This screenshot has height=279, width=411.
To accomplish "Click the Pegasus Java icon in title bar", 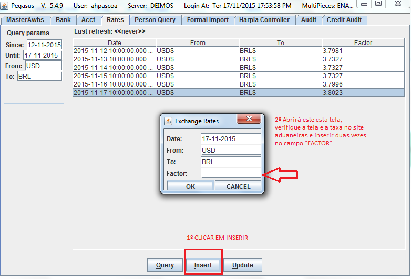I will tap(4, 6).
